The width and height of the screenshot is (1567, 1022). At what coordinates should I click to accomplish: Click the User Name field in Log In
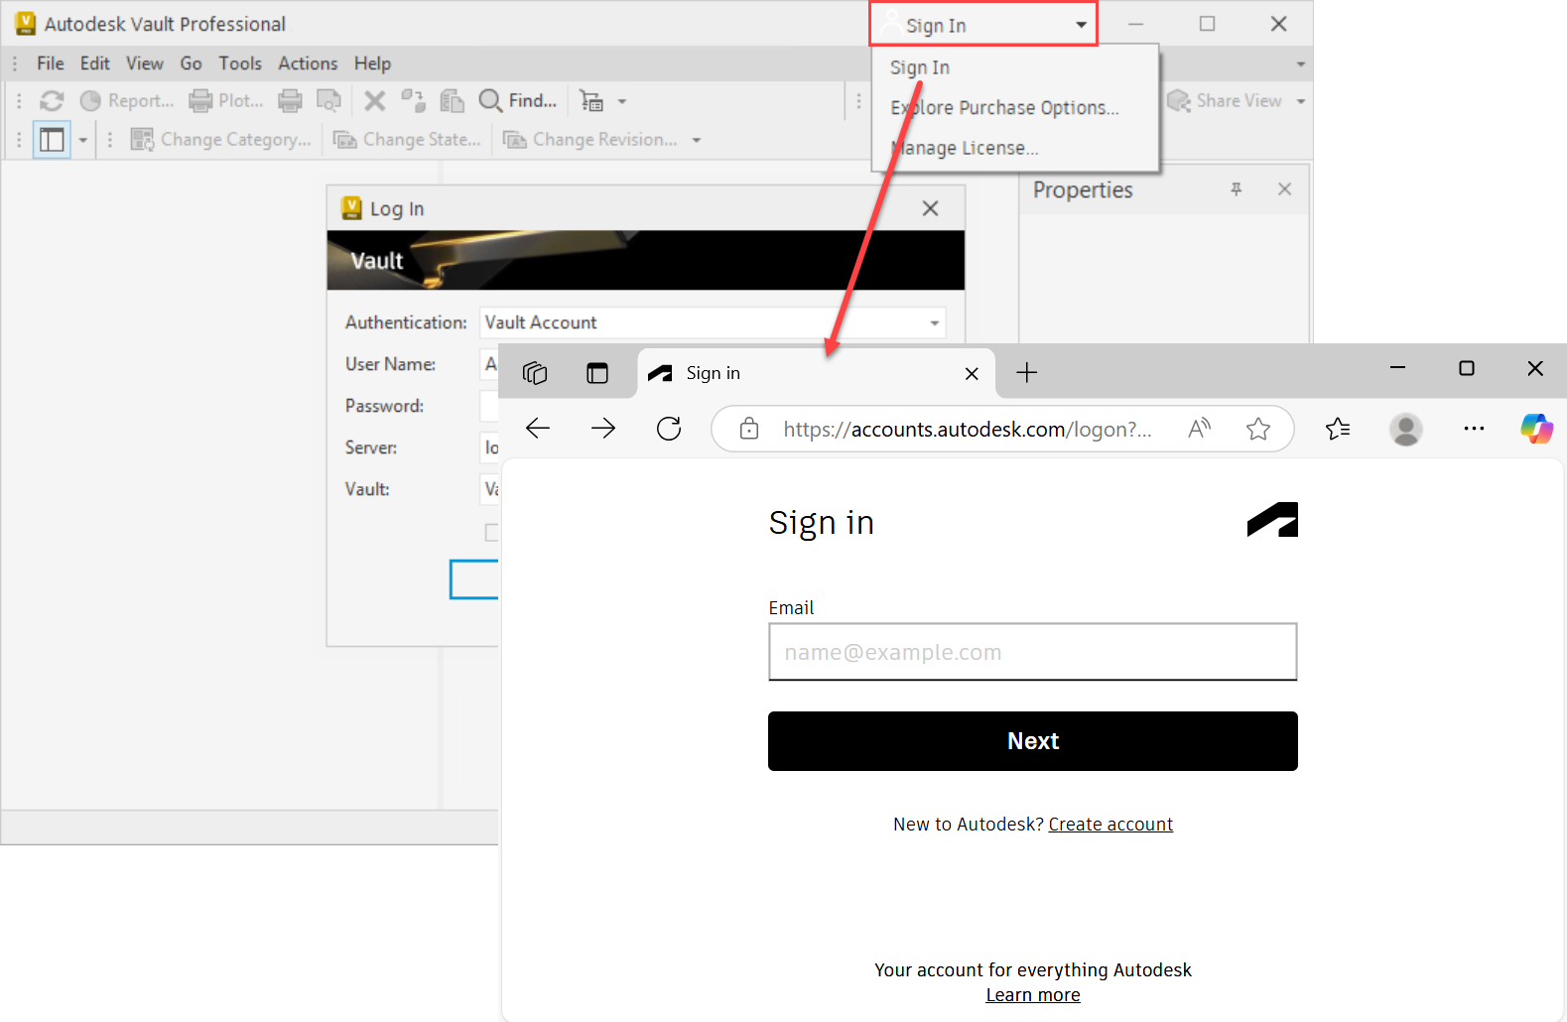(x=489, y=364)
